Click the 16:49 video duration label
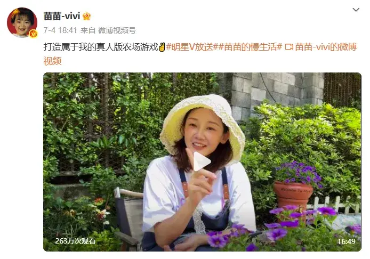This screenshot has width=370, height=259. tap(346, 241)
